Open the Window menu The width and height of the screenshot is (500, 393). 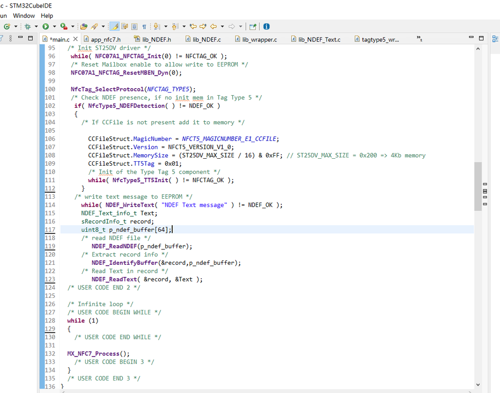24,16
